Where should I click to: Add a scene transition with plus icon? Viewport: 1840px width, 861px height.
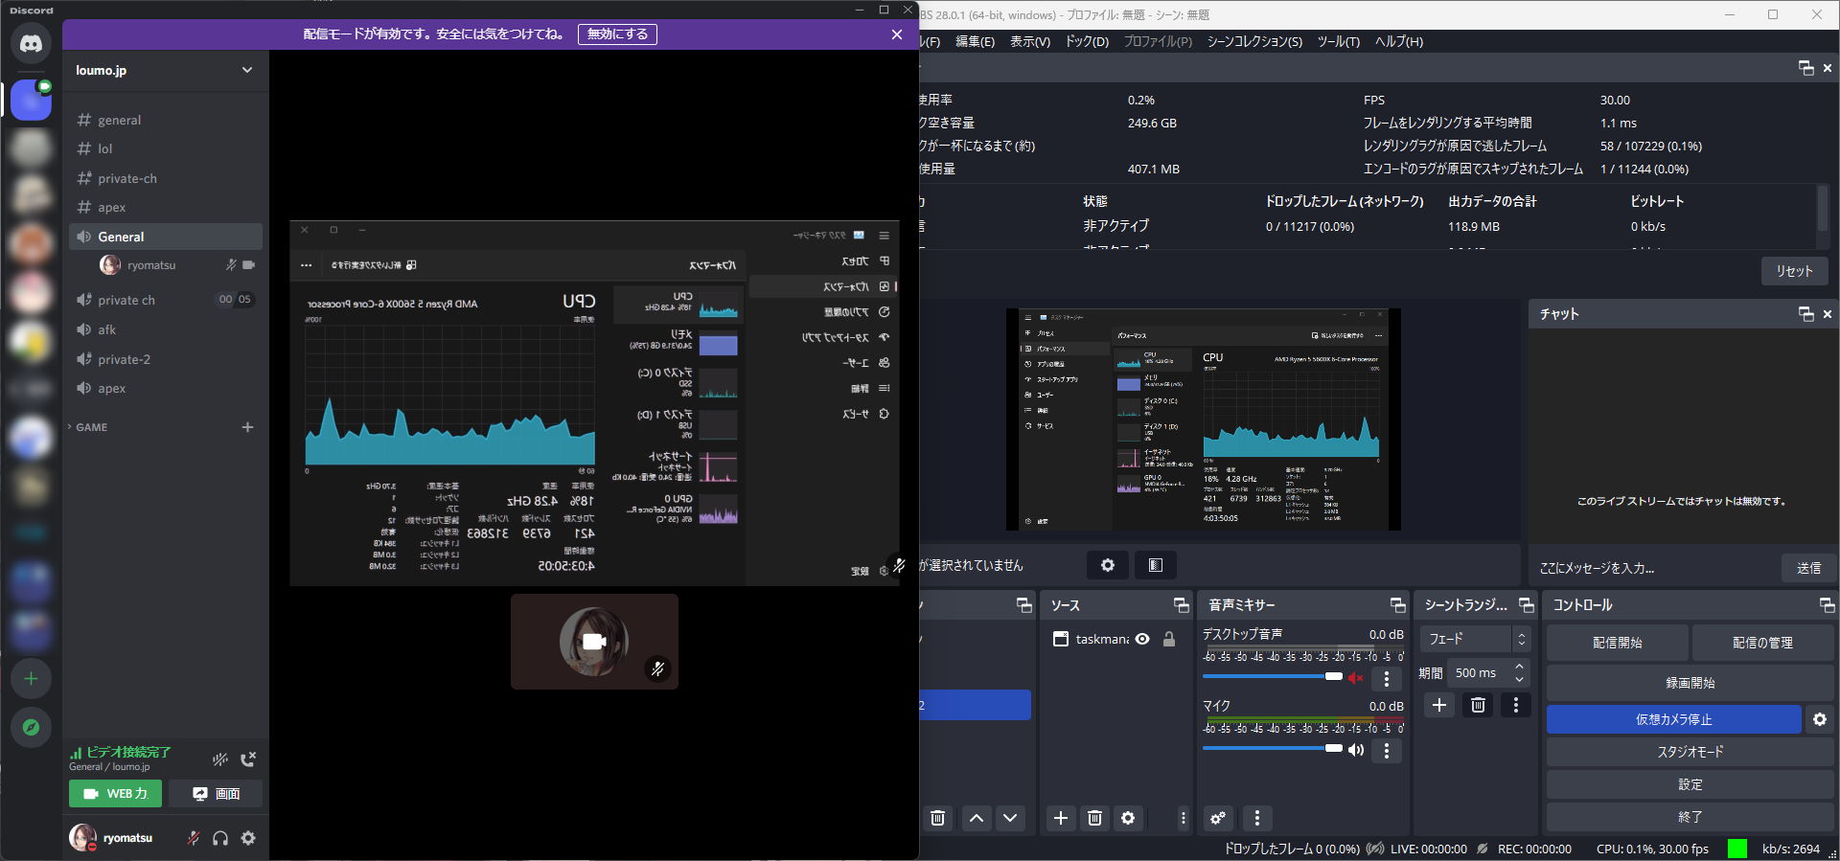[1439, 705]
